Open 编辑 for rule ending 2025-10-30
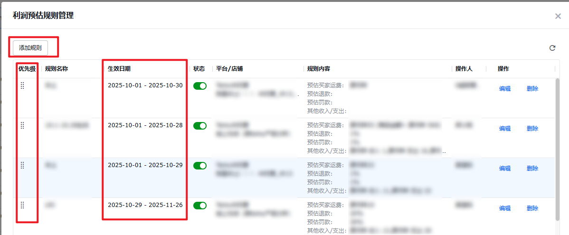The image size is (569, 235). click(x=505, y=89)
